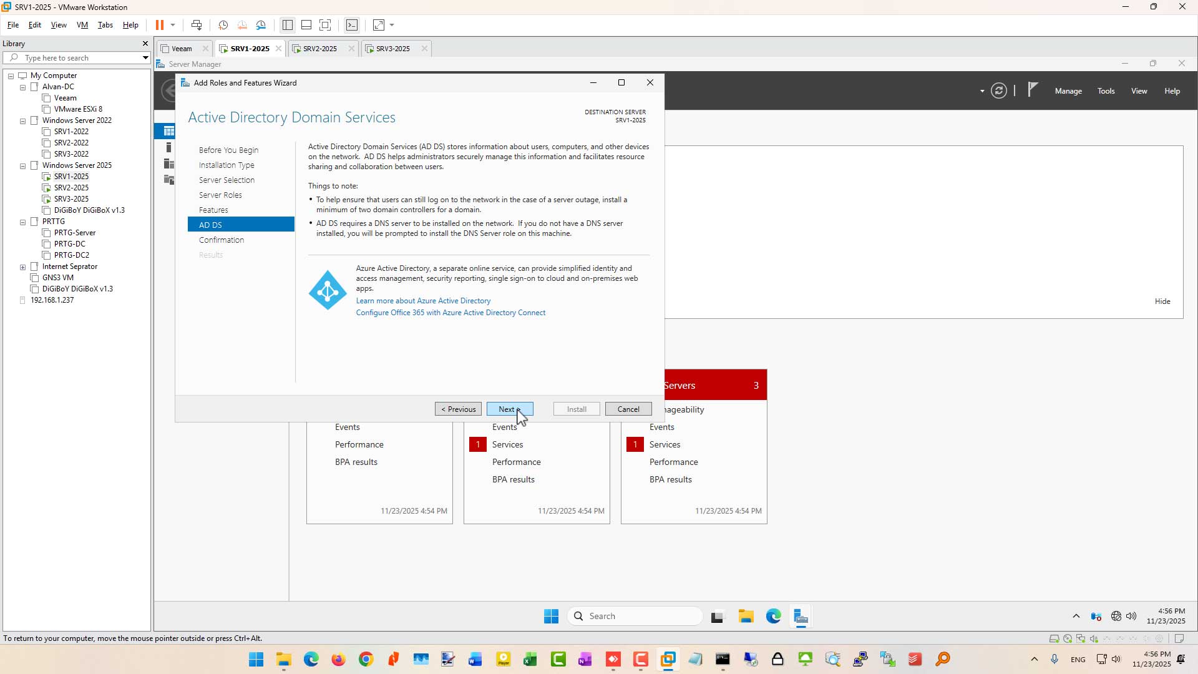Viewport: 1198px width, 674px height.
Task: Select PRTG-Server in the library tree
Action: 75,233
